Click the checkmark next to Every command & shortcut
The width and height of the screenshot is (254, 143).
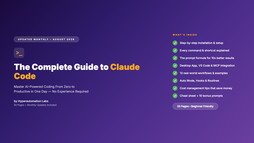175,50
